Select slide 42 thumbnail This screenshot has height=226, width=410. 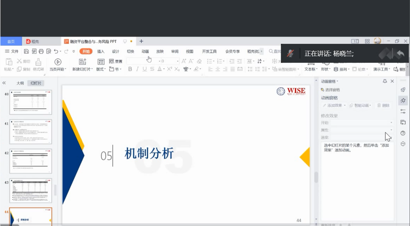tap(31, 161)
